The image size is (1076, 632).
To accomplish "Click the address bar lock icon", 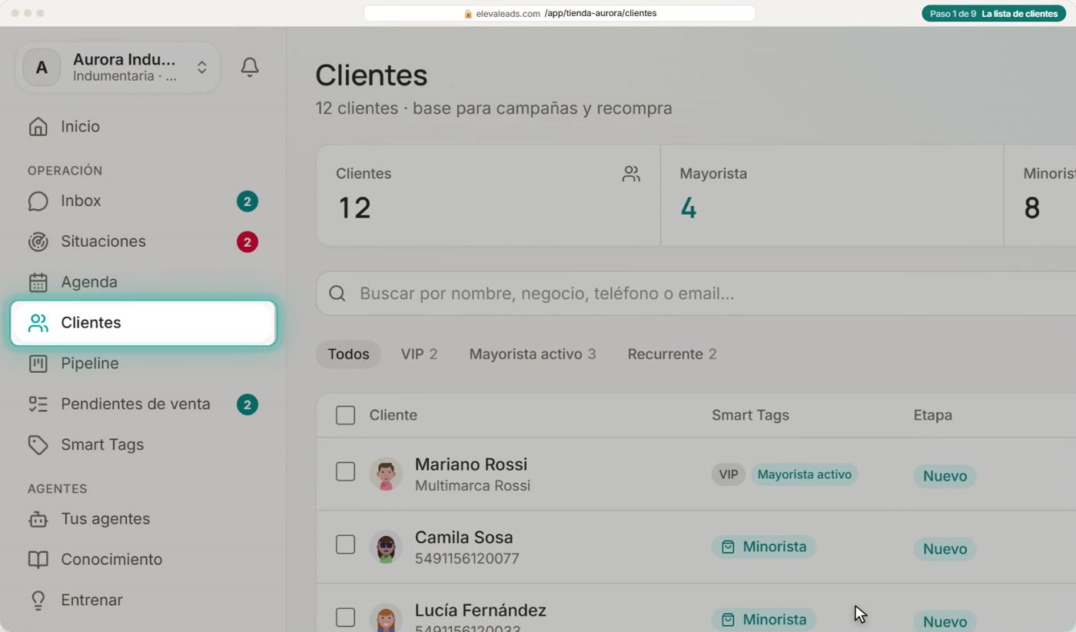I will [x=468, y=14].
